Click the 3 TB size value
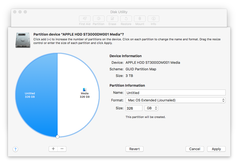238x162 pixels. 129,76
